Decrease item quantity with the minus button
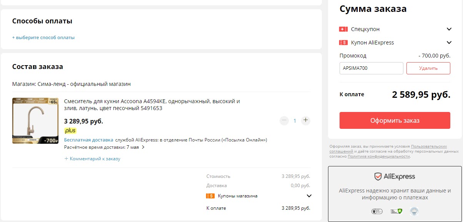Image resolution: width=463 pixels, height=222 pixels. 284,120
